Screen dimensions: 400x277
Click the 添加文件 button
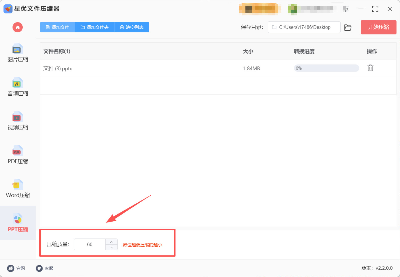(57, 27)
